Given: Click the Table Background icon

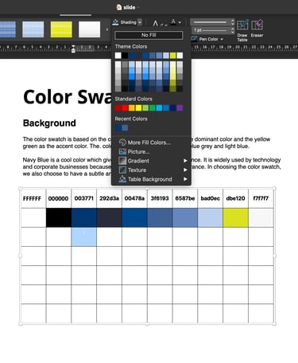Looking at the screenshot, I should click(x=122, y=179).
